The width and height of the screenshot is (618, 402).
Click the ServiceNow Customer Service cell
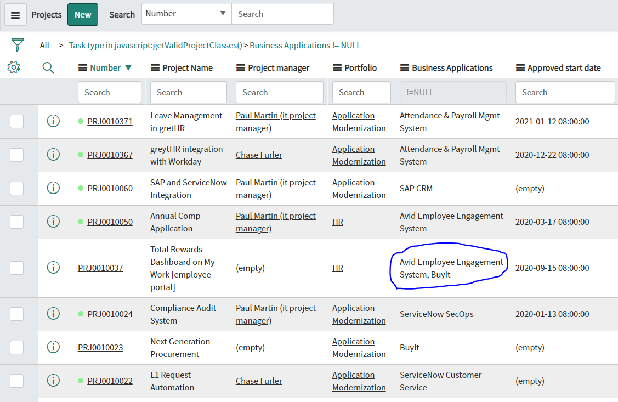click(441, 381)
